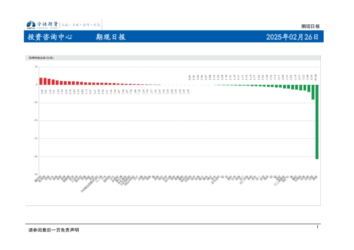Click the third red bar from left

[x=49, y=81]
